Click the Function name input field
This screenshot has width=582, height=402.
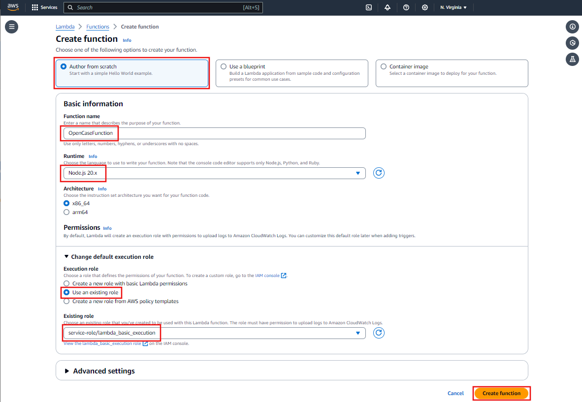point(214,133)
